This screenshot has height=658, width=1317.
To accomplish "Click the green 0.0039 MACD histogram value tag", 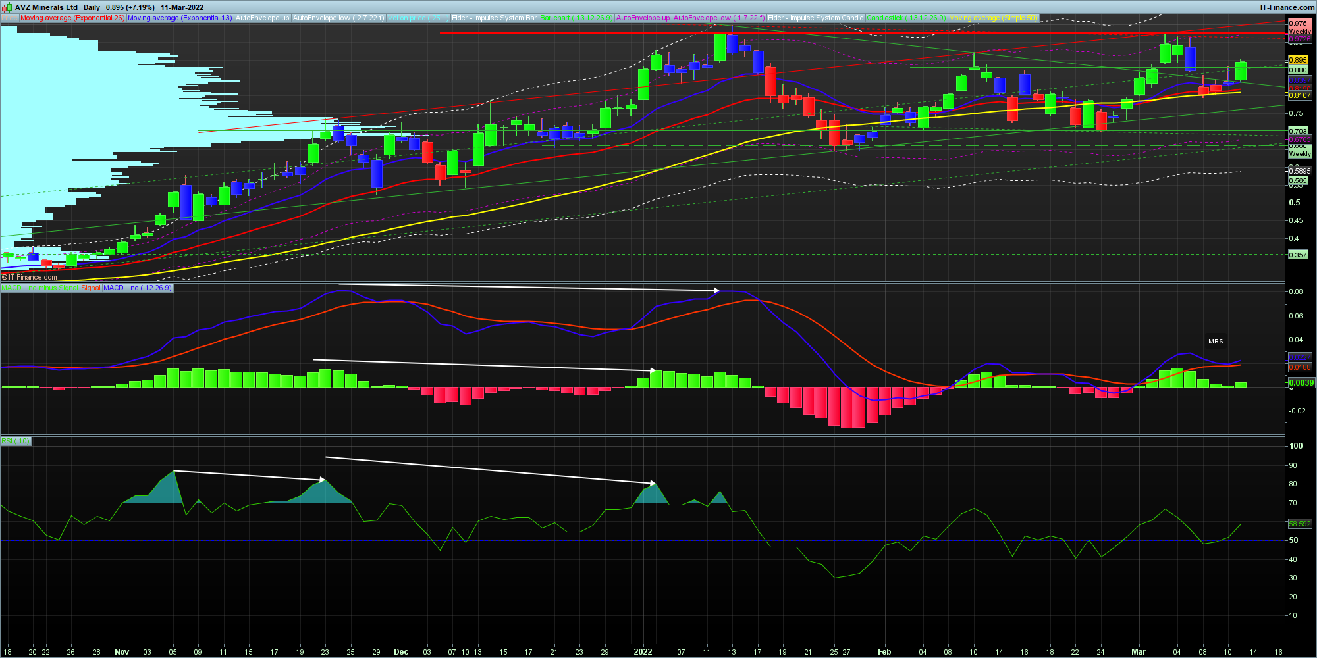I will pos(1301,382).
